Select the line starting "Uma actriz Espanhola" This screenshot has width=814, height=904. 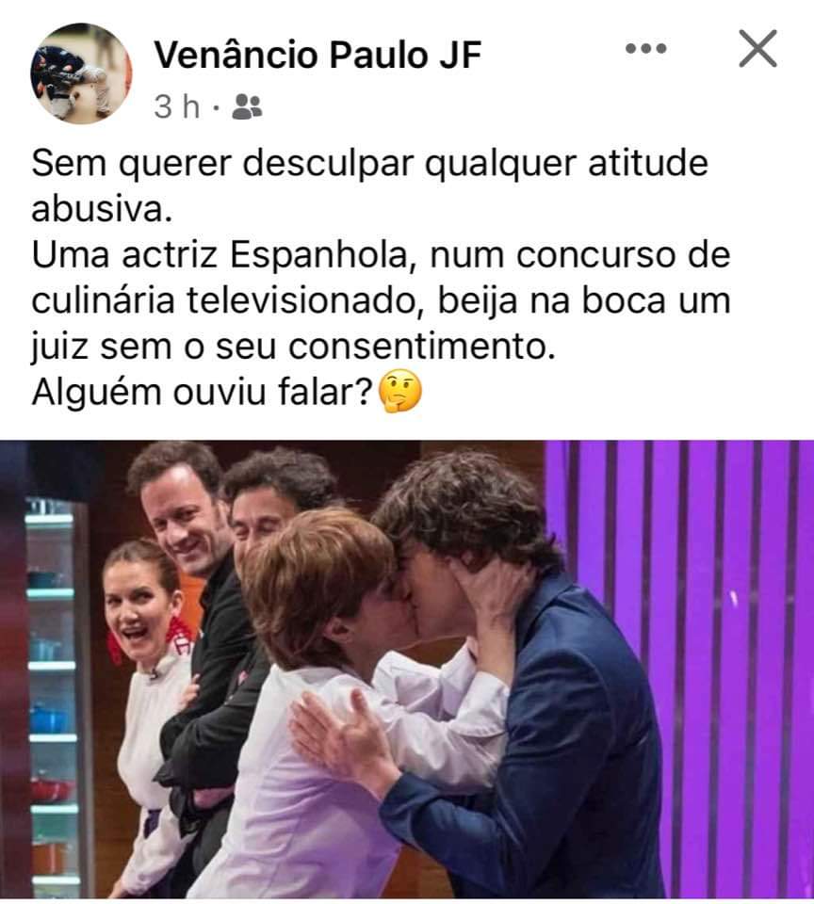tap(381, 255)
